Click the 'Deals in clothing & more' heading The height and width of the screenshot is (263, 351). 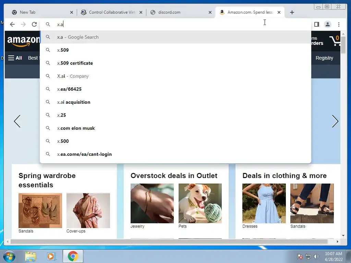285,176
